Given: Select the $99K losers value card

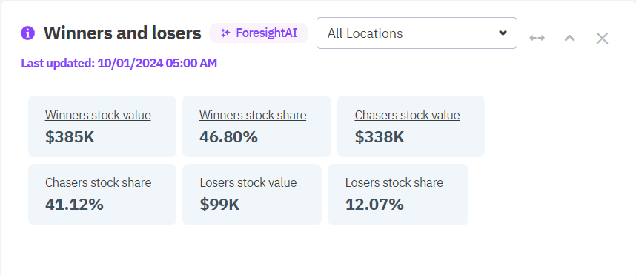Looking at the screenshot, I should point(252,194).
